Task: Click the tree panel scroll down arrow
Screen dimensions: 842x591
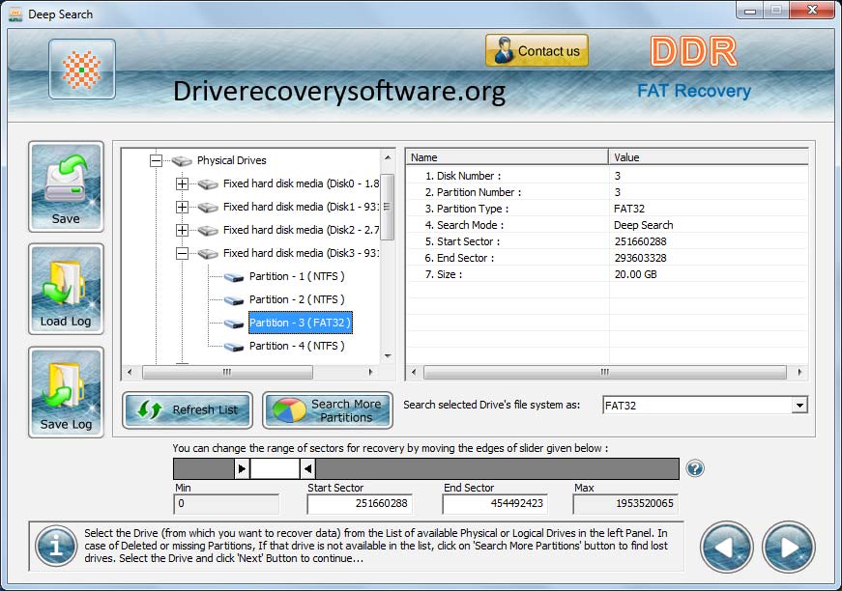Action: point(388,356)
